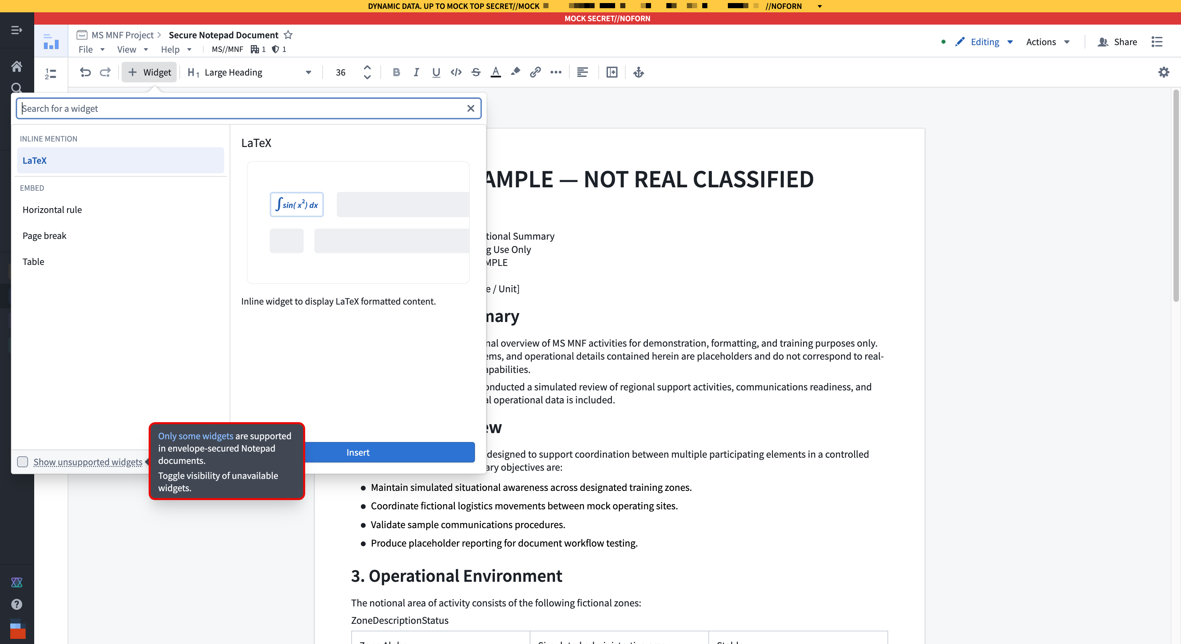Click the anchor icon in toolbar
Screen dimensions: 1181x644
(639, 72)
